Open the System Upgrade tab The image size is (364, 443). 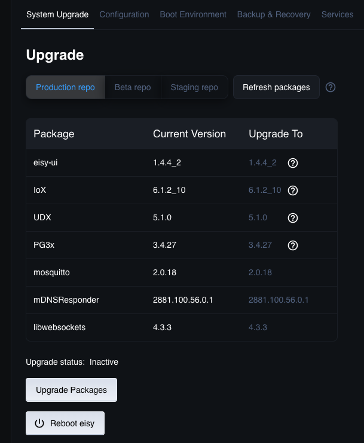[x=57, y=14]
